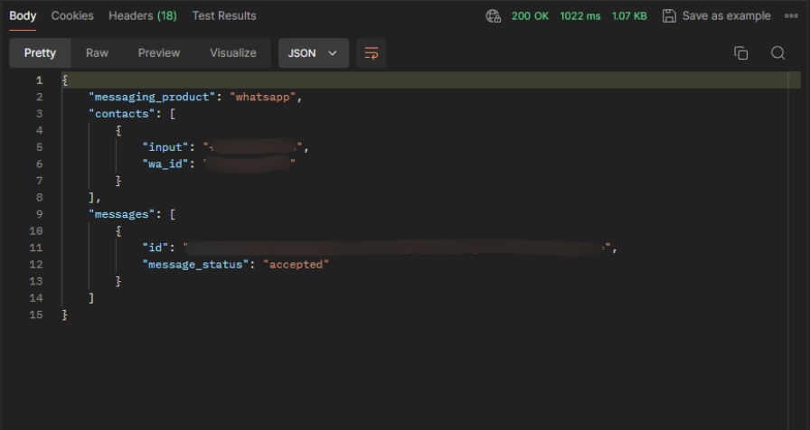Click Save as example
This screenshot has height=430, width=810.
click(x=717, y=16)
